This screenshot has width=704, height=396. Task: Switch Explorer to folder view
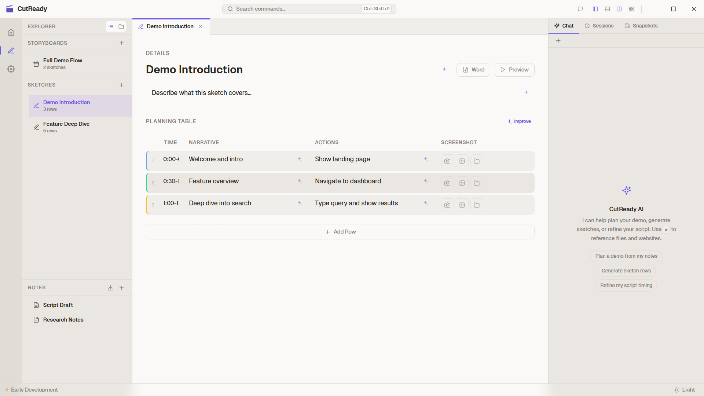click(121, 26)
